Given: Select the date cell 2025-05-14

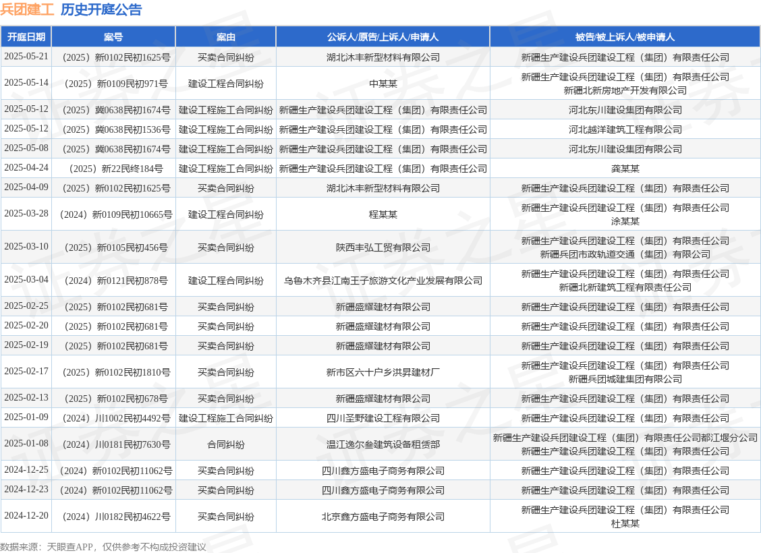Looking at the screenshot, I should pyautogui.click(x=26, y=82).
